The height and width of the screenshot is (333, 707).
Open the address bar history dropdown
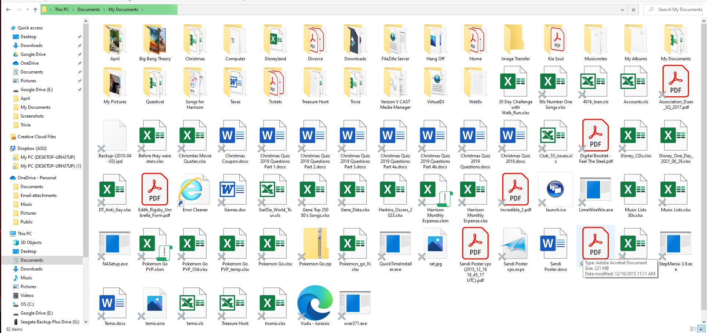pos(622,10)
